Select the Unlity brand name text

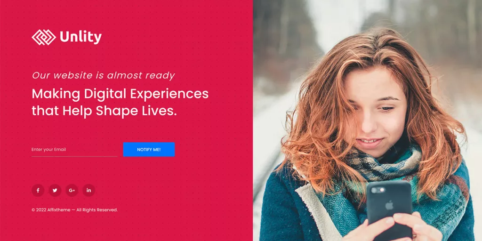[x=80, y=37]
